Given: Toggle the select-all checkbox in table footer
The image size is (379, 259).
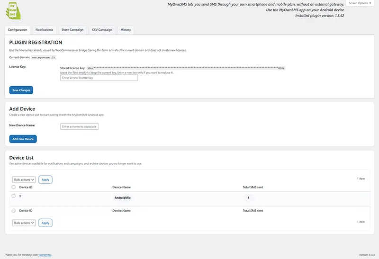Looking at the screenshot, I should coord(14,210).
